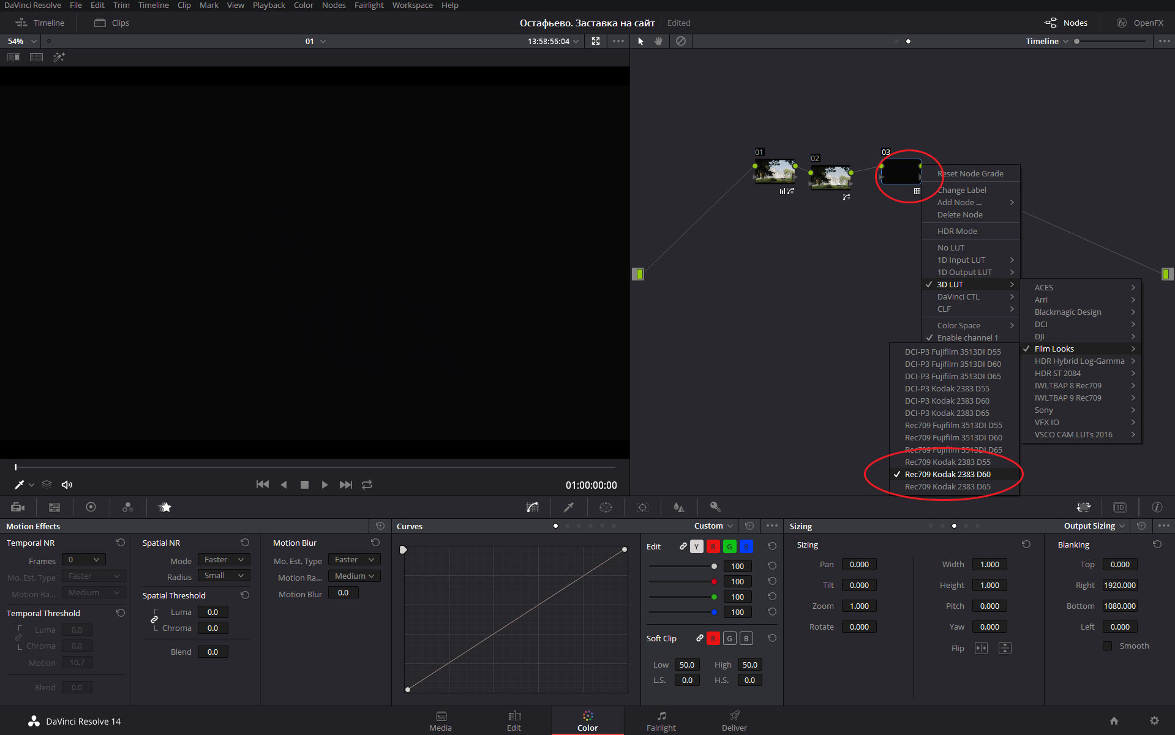The width and height of the screenshot is (1175, 735).
Task: Open the RGB Mixer palette
Action: pos(128,507)
